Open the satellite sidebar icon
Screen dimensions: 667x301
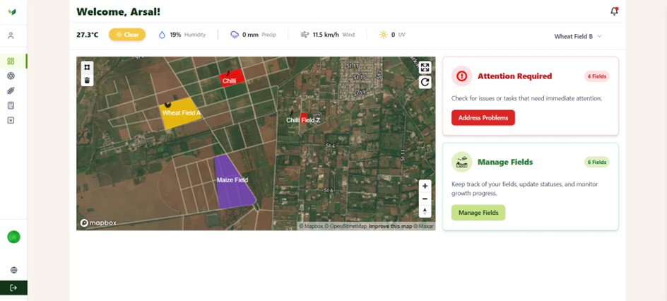[11, 90]
